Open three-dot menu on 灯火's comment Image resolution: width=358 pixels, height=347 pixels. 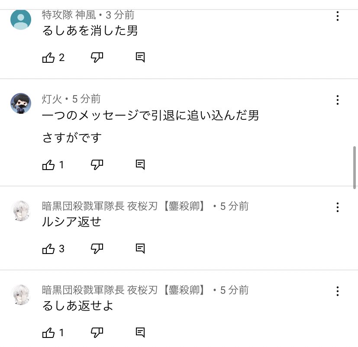337,100
